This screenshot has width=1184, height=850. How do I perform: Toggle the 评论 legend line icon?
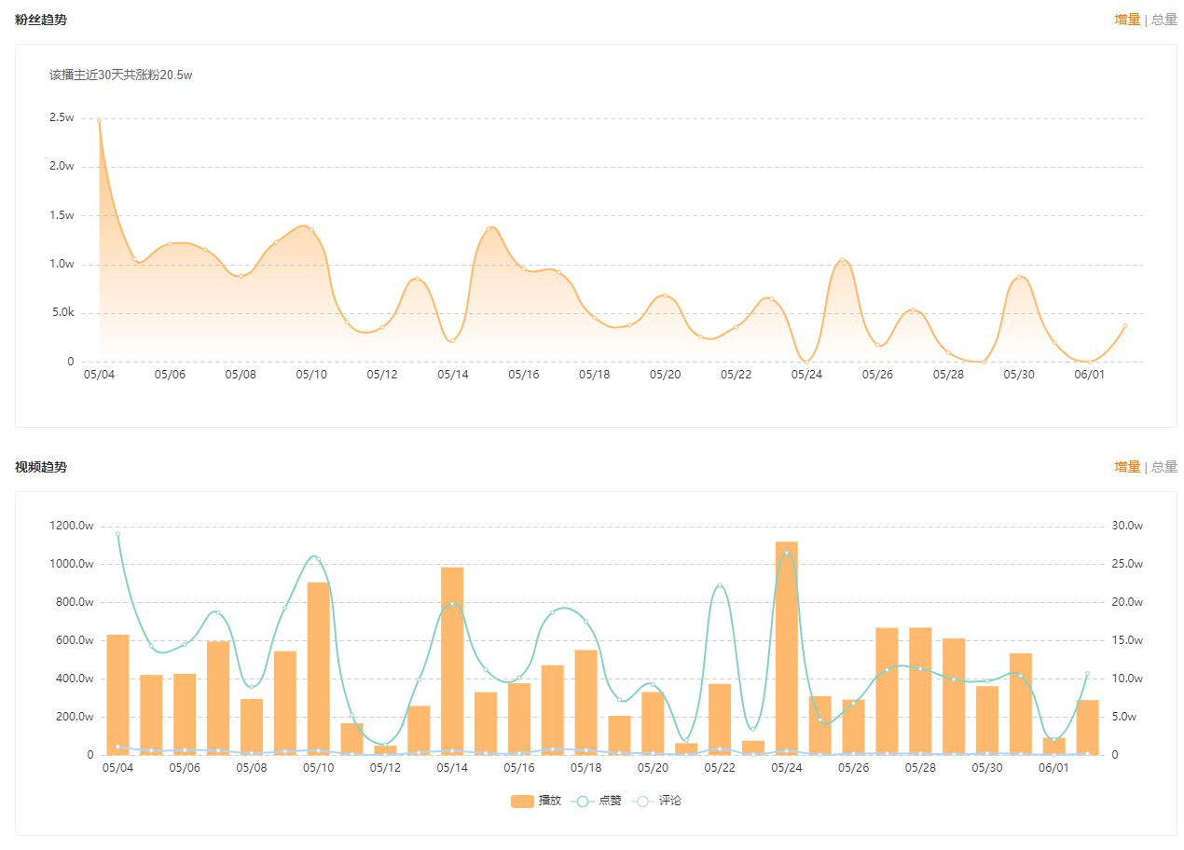[x=642, y=801]
